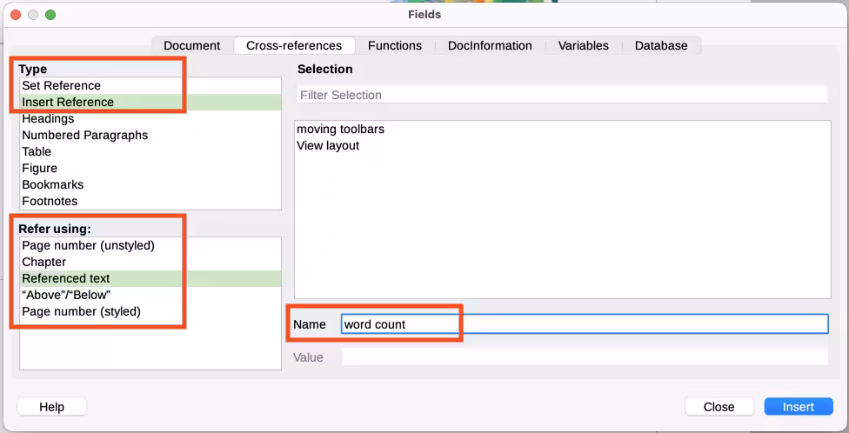This screenshot has width=849, height=433.
Task: Click the Name input field
Action: tap(585, 324)
